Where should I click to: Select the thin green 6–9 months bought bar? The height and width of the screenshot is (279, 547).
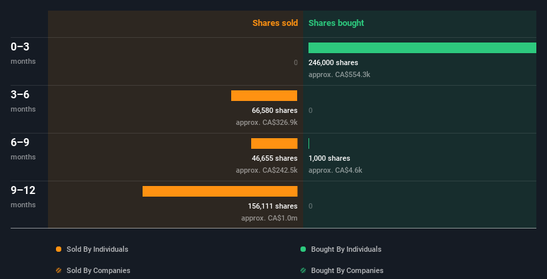coord(308,143)
